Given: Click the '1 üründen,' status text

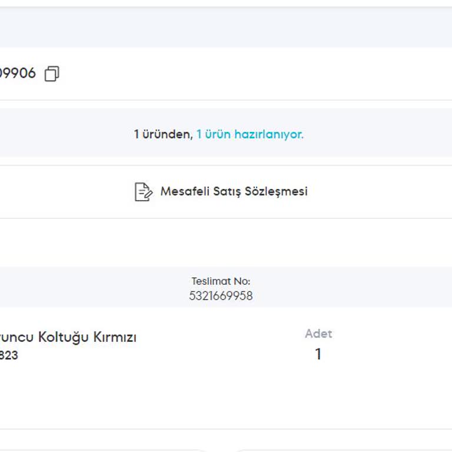Looking at the screenshot, I should [163, 134].
